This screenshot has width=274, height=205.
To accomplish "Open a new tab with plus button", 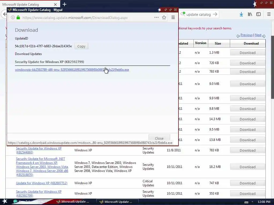I will coord(64,4).
